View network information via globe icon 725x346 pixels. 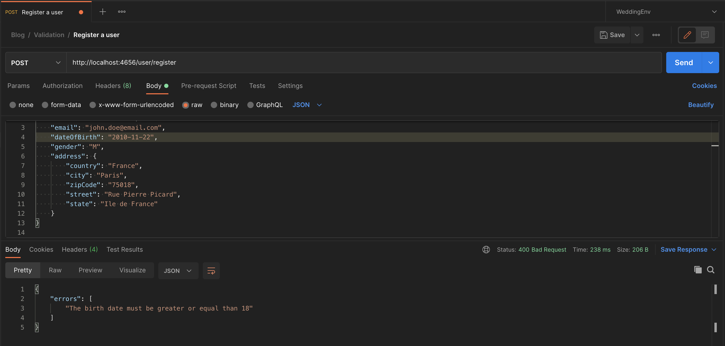pos(486,250)
